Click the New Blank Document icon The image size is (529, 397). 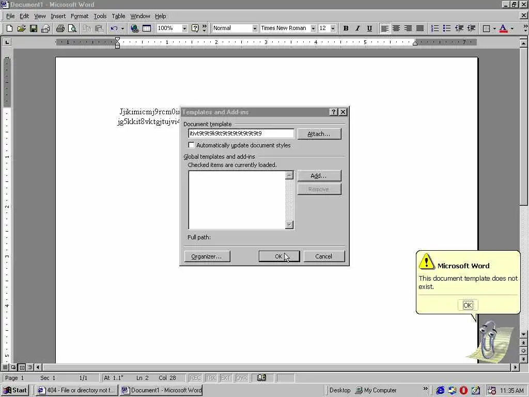click(9, 28)
